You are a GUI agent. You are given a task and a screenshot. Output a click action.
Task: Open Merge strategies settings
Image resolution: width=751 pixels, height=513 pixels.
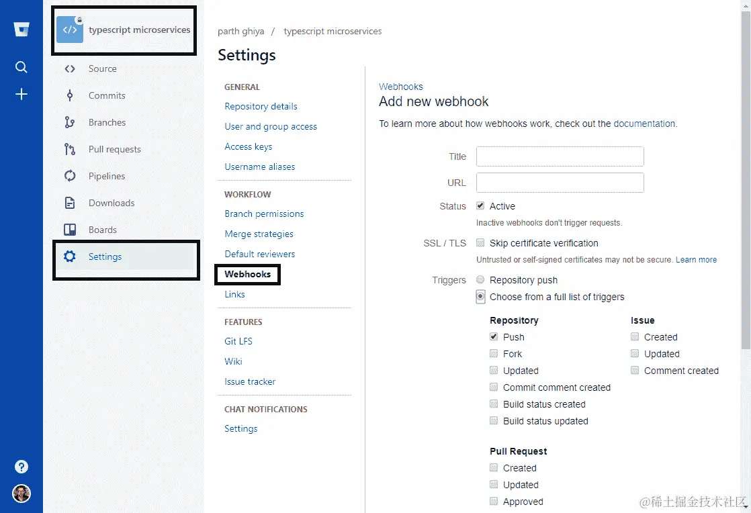click(259, 234)
